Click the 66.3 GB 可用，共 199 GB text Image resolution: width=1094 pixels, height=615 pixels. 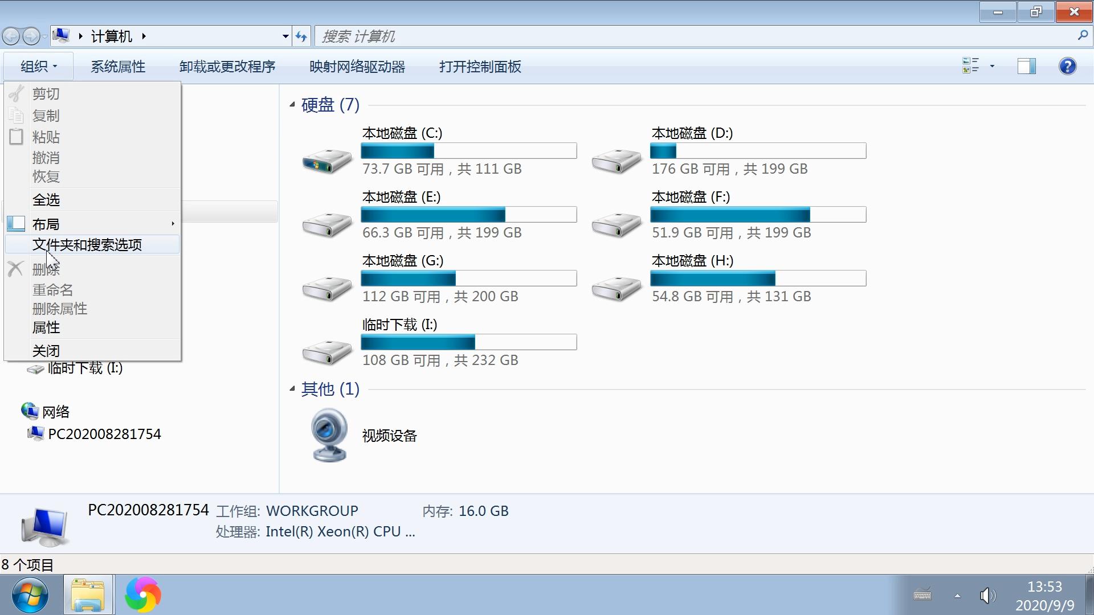(x=442, y=232)
